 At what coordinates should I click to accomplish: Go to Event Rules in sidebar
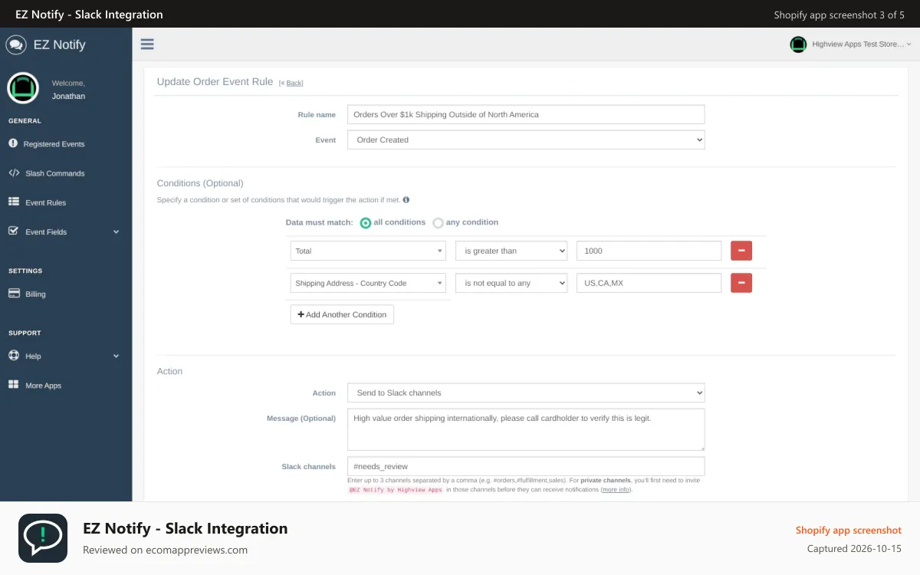46,202
